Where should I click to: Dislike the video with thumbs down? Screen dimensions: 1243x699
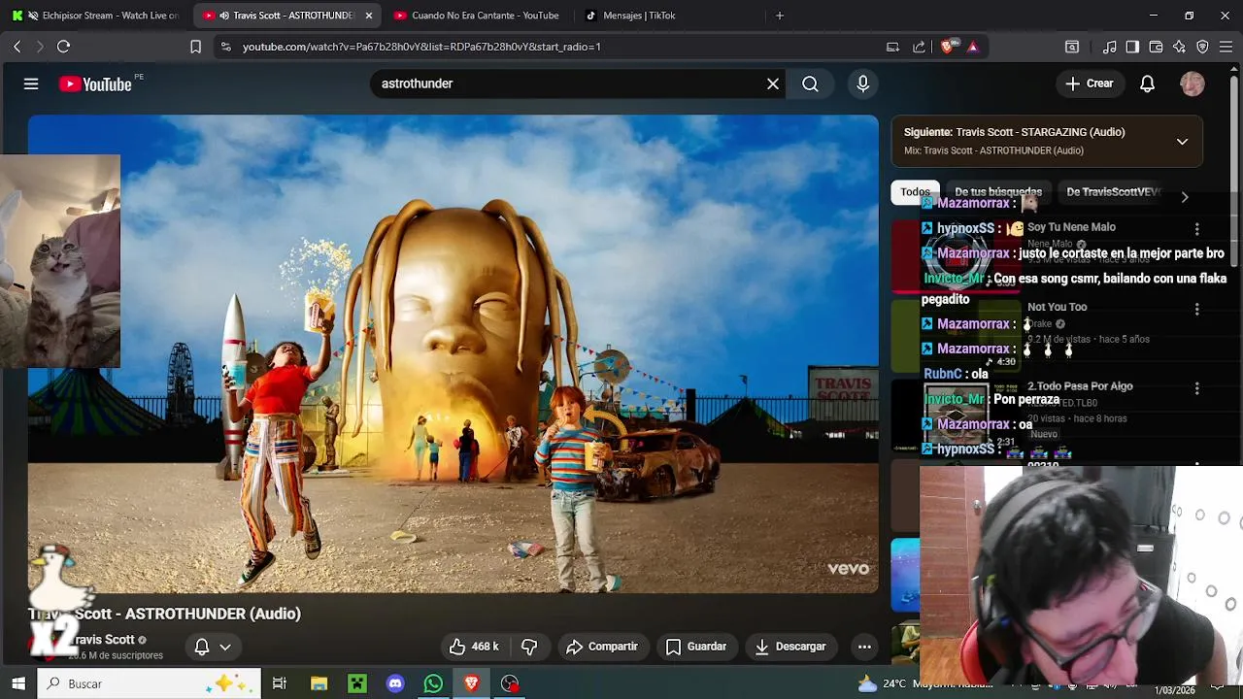tap(529, 647)
